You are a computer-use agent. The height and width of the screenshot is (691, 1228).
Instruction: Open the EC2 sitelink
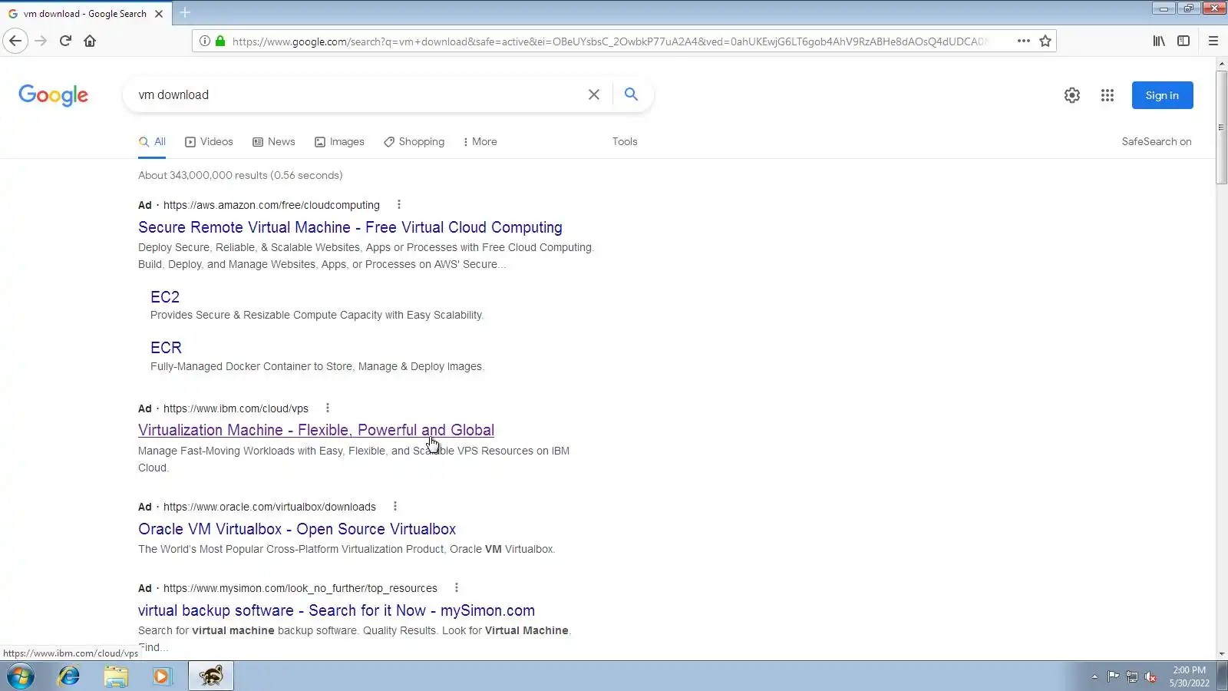[165, 297]
